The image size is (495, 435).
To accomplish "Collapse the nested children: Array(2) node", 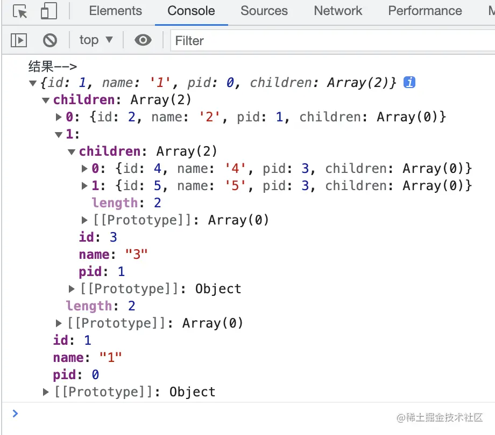I will [x=72, y=152].
